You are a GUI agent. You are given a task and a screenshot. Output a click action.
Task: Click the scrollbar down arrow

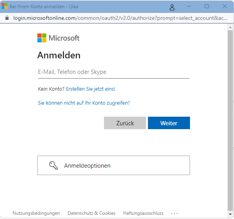click(230, 214)
